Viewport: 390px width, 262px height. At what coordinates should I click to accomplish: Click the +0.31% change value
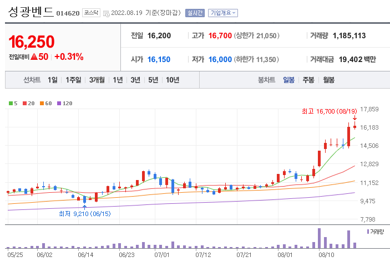pos(69,57)
